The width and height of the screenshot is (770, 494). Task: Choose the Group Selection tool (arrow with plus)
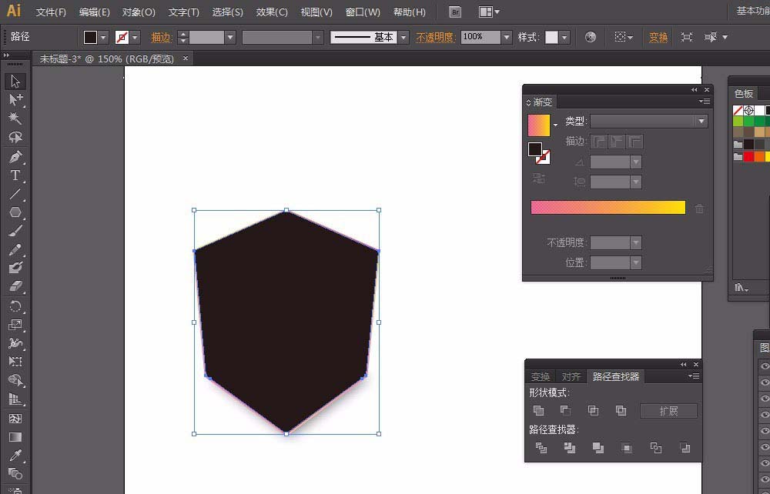coord(15,99)
